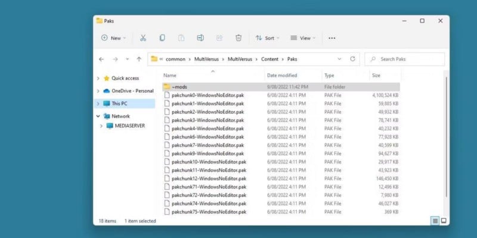Open the See more ellipsis menu
477x238 pixels.
point(332,38)
